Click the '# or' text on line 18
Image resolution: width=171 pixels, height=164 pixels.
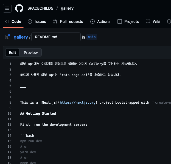click(x=24, y=158)
